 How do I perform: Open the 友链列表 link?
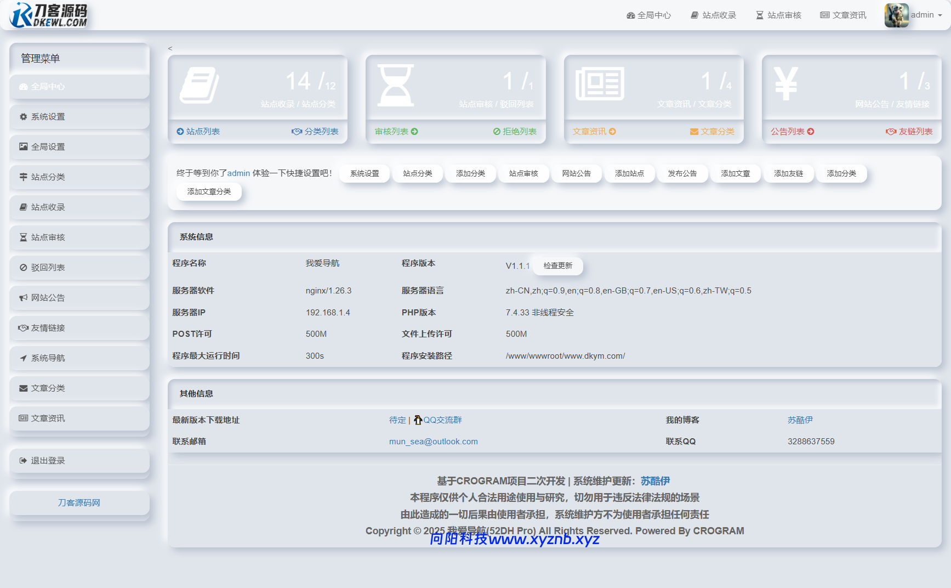click(909, 132)
